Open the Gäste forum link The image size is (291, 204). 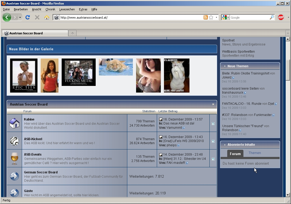[28, 191]
